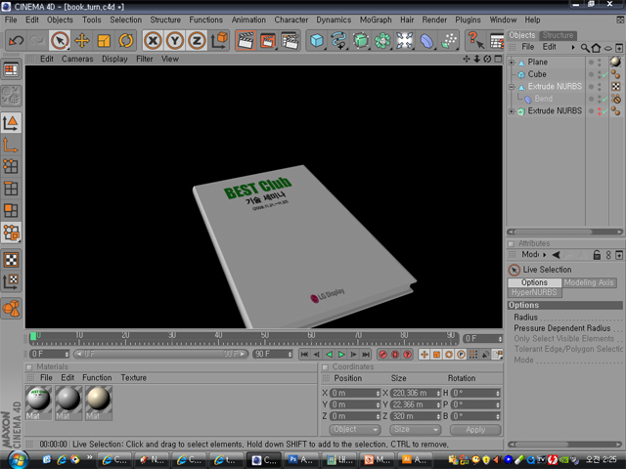Toggle X axis lock
Screen dimensions: 626x469
(x=153, y=41)
